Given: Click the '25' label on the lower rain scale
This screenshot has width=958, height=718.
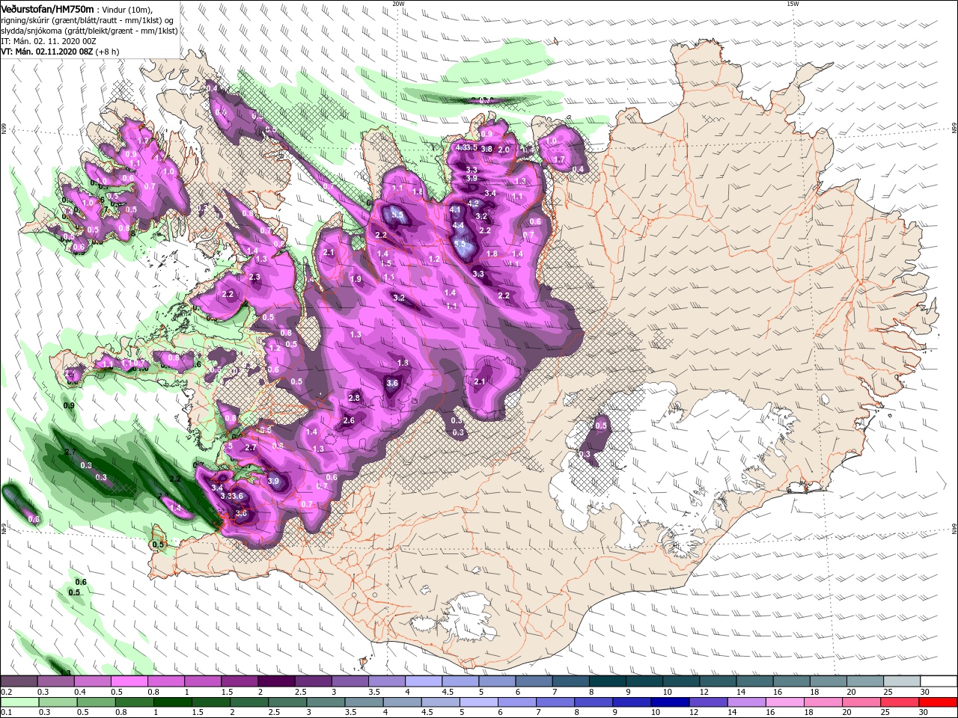Looking at the screenshot, I should pyautogui.click(x=885, y=712).
